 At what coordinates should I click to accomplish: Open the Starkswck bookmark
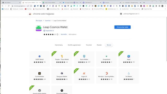[74, 9]
